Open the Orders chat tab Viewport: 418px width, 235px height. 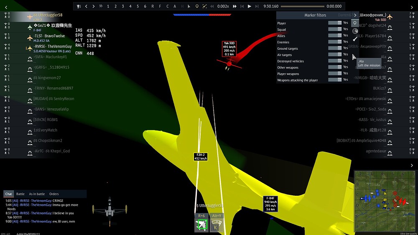[54, 194]
